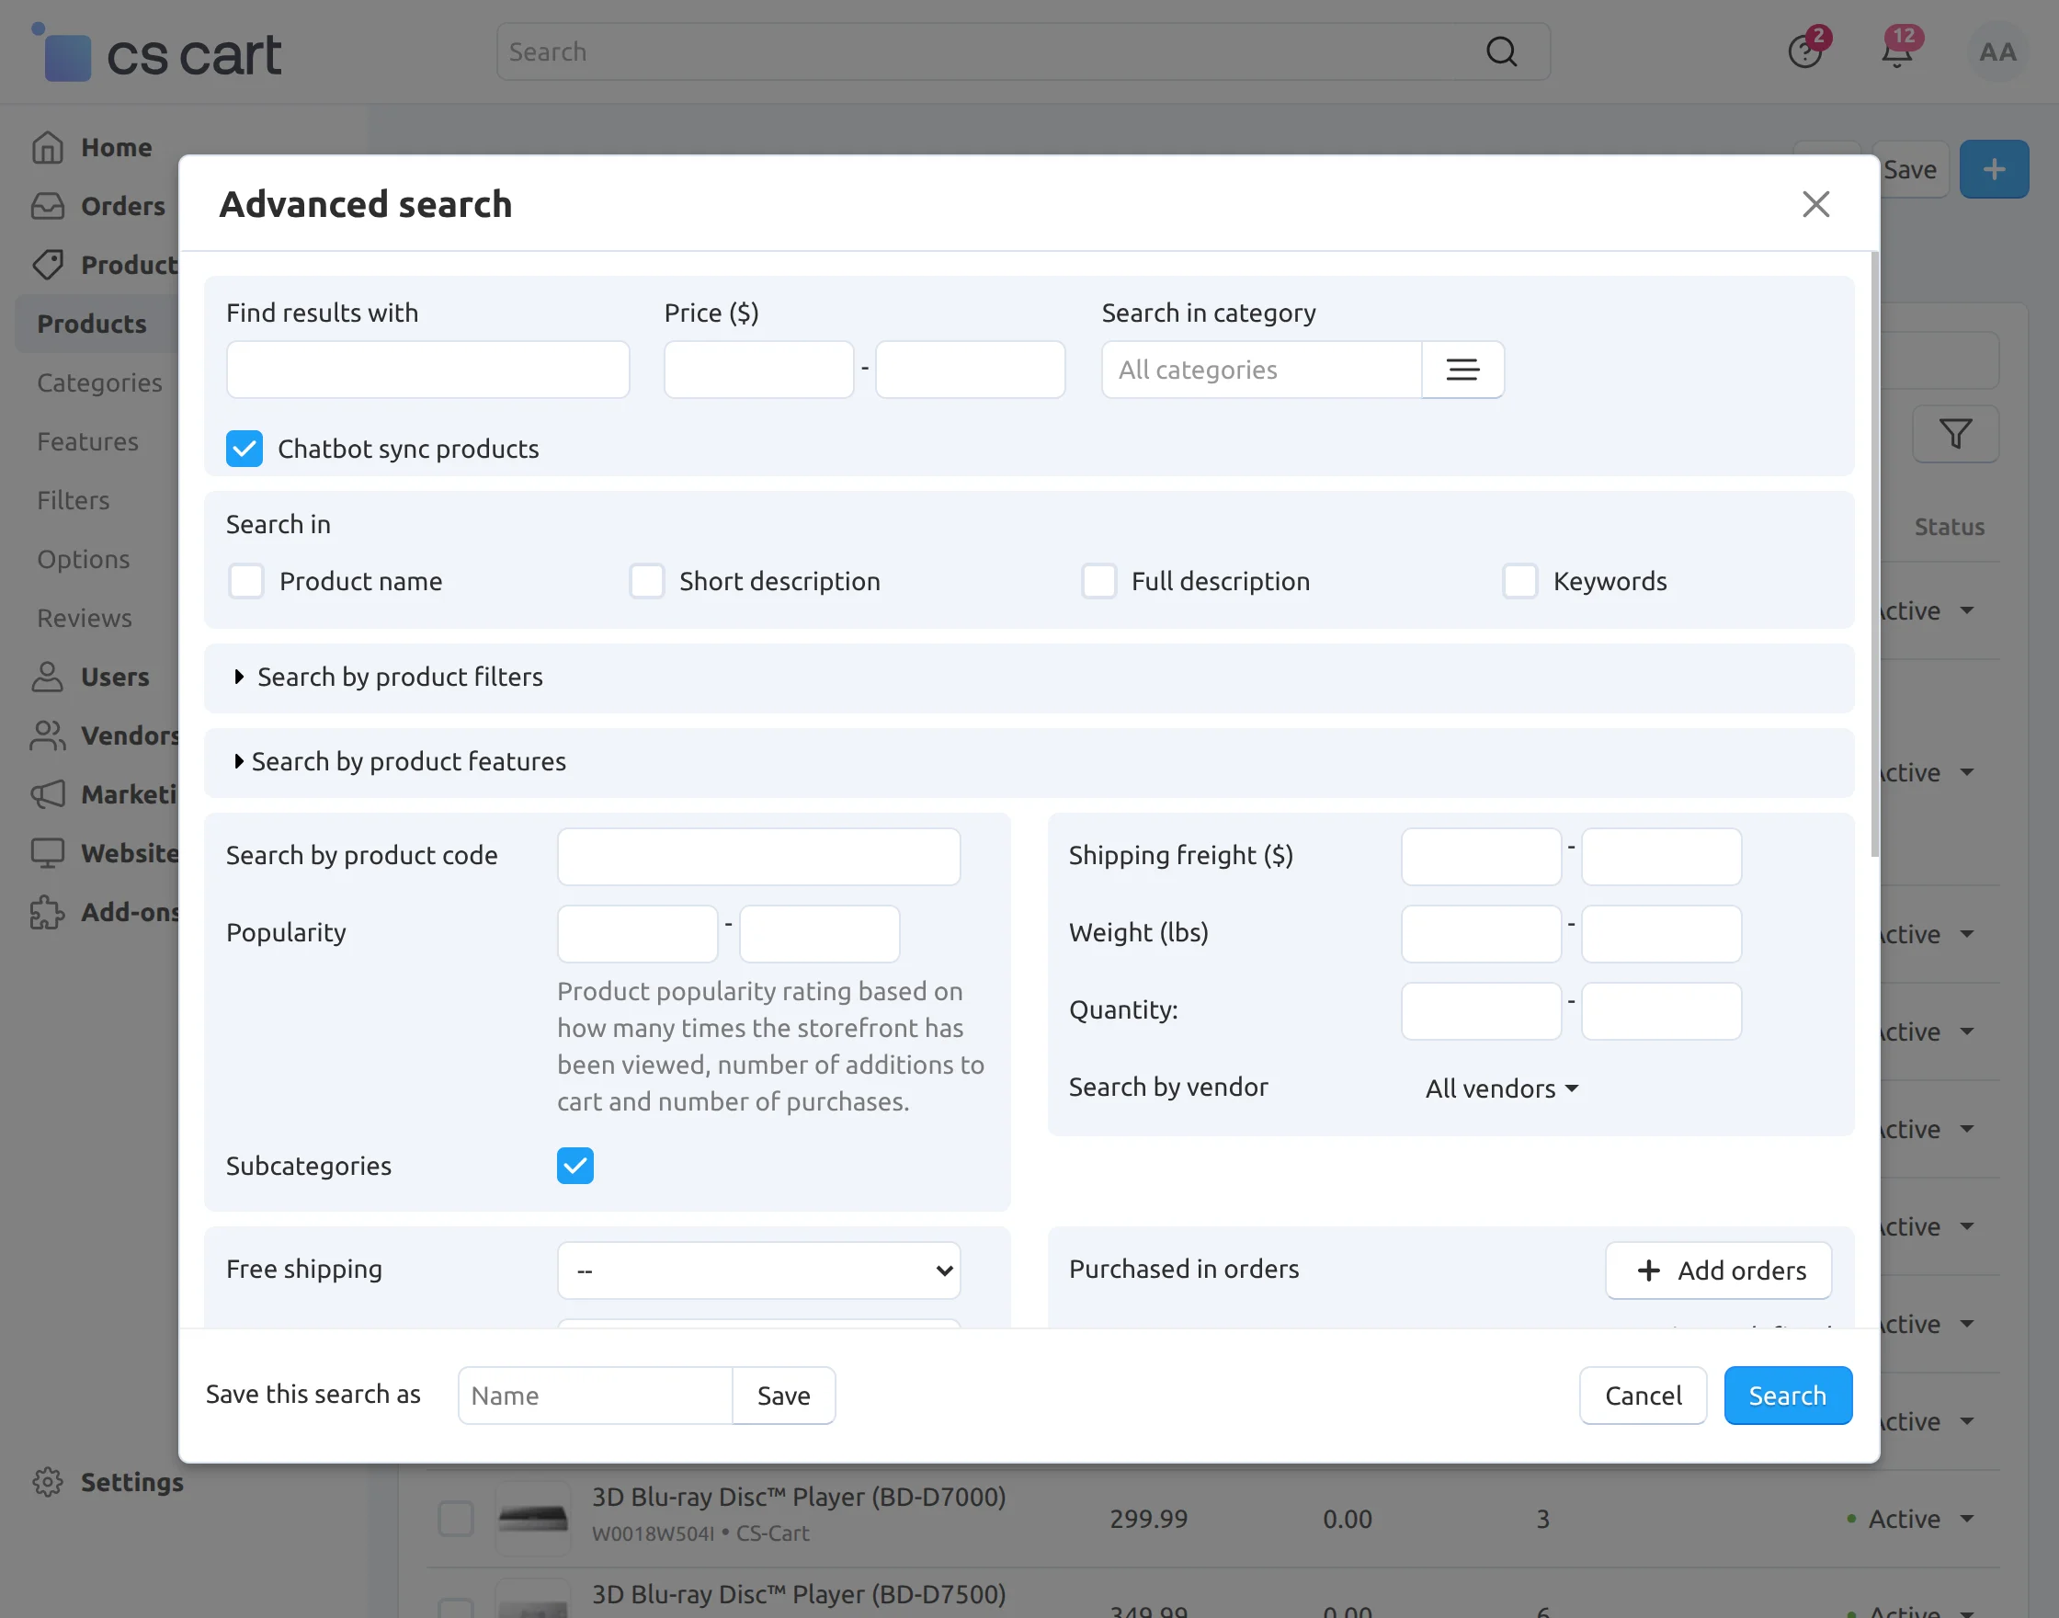Screen dimensions: 2059x1618
Task: Uncheck Chatbot sync products
Action: (245, 448)
